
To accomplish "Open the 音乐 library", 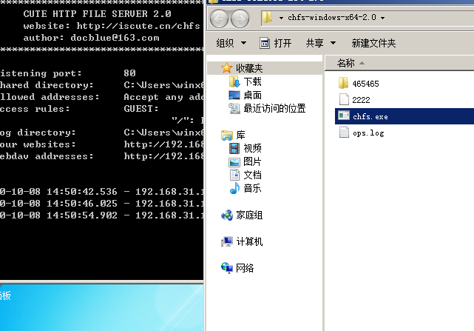I will (252, 188).
